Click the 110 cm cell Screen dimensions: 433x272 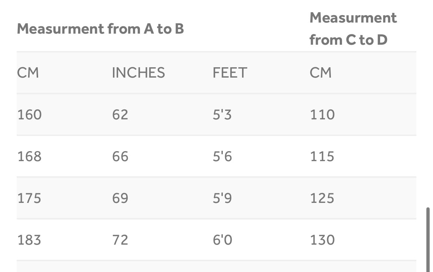[x=322, y=115]
